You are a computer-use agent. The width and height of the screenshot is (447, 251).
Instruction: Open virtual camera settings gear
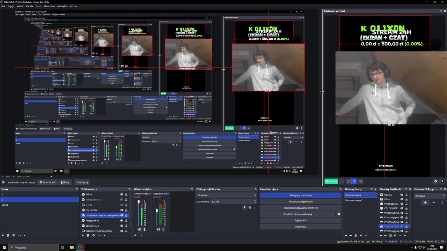(x=338, y=214)
